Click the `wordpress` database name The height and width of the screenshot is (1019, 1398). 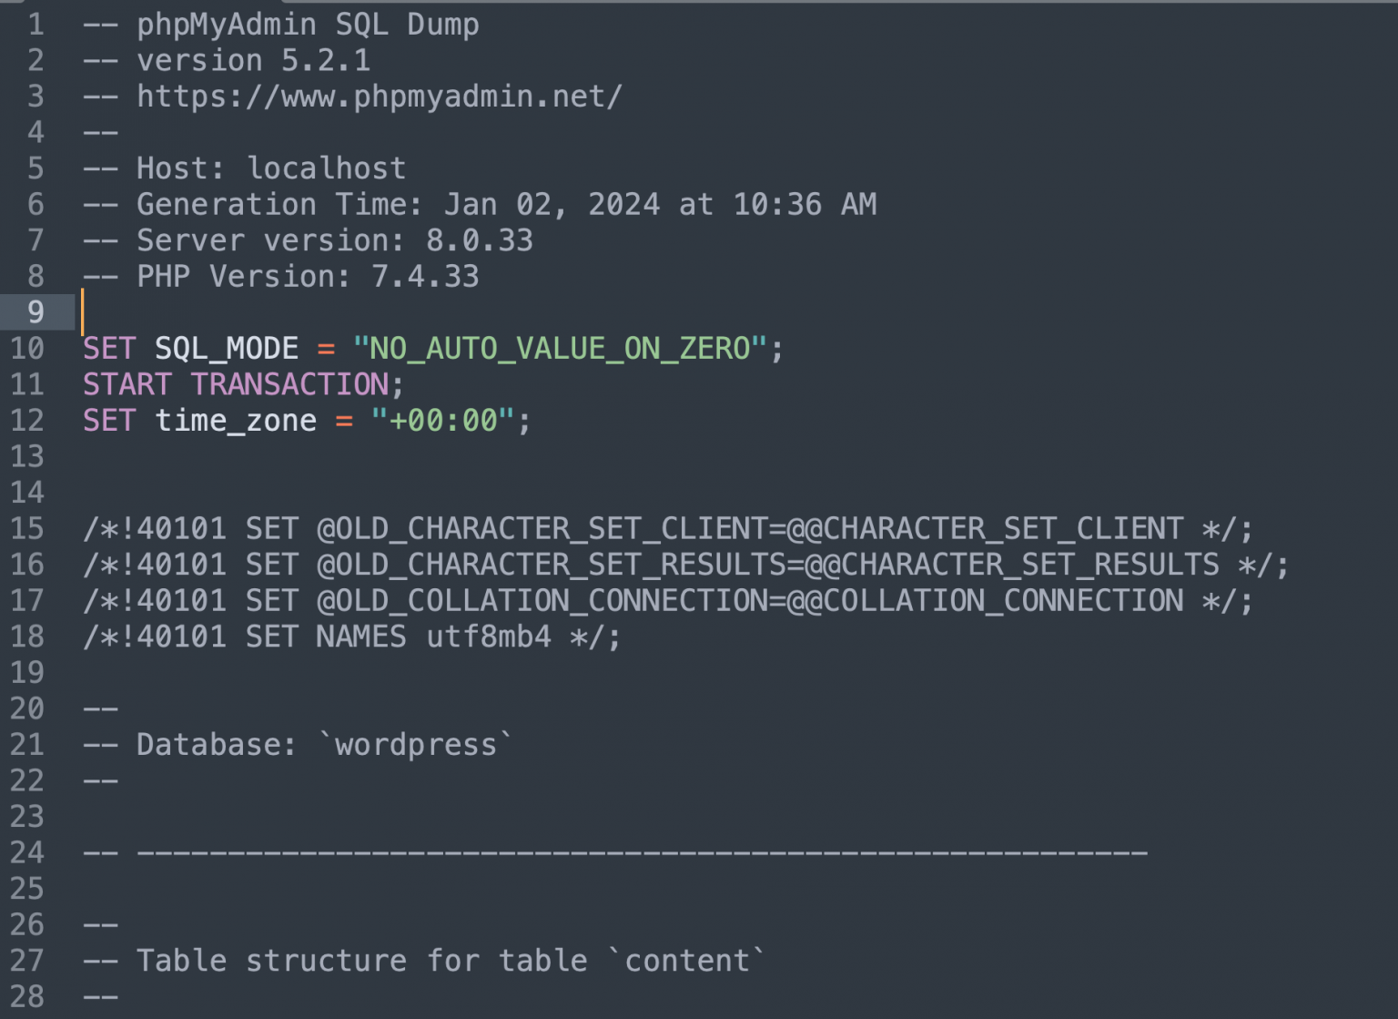point(415,745)
